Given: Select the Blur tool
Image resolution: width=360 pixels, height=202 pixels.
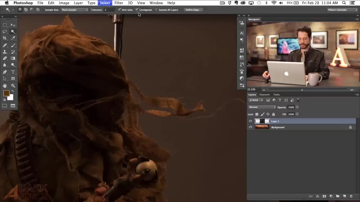Looking at the screenshot, I should [5, 65].
